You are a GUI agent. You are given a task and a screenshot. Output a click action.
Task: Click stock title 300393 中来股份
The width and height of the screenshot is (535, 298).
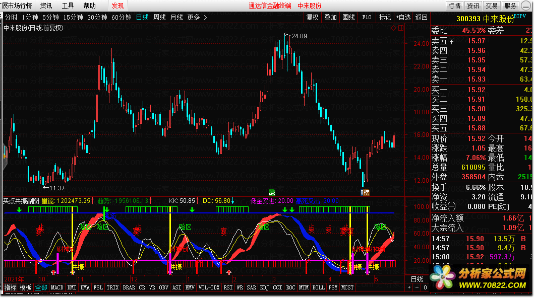click(x=486, y=19)
